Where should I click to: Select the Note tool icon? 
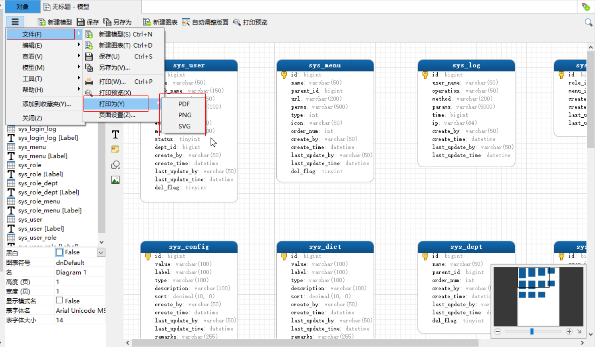click(115, 150)
